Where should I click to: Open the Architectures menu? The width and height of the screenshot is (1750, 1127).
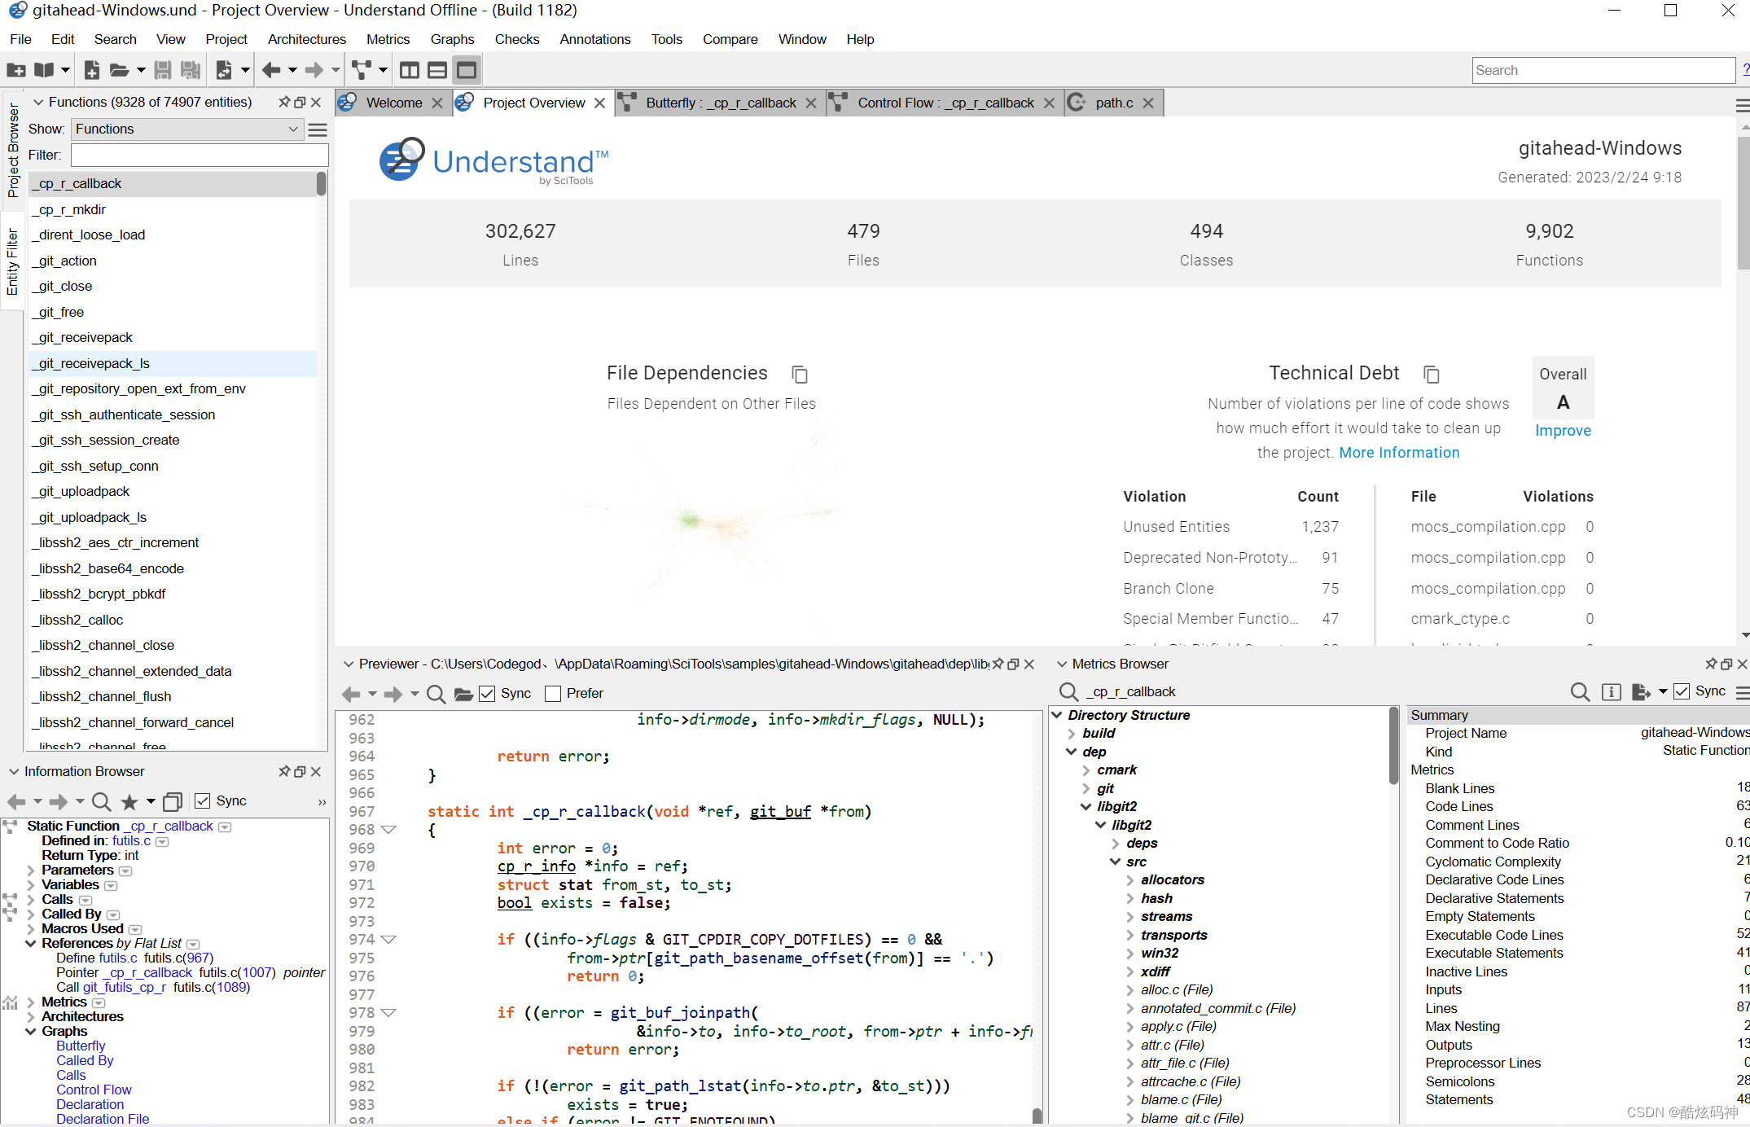(x=306, y=39)
